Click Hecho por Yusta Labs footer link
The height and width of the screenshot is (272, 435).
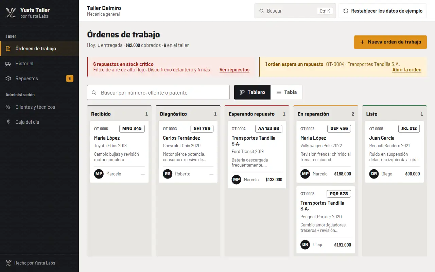click(x=31, y=263)
